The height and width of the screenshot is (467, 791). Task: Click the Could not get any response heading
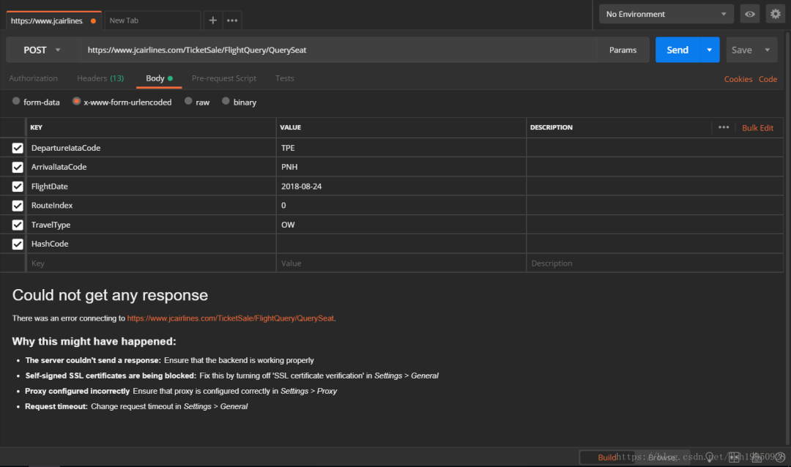point(110,295)
